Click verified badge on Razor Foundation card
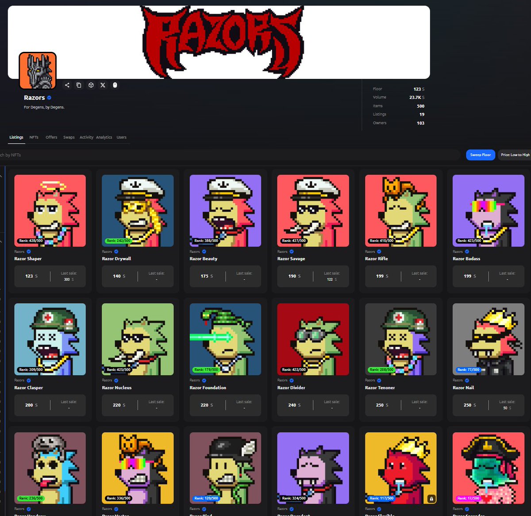The height and width of the screenshot is (516, 531). click(x=204, y=380)
